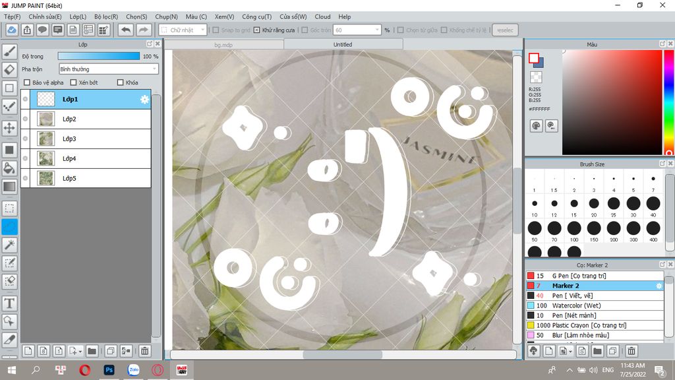
Task: Toggle Xén bớt checkbox
Action: point(73,82)
